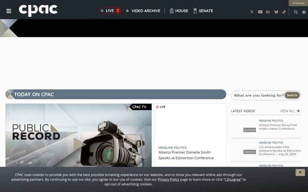The width and height of the screenshot is (308, 192).
Task: Open the Public Record CPAC TV thumbnail
Action: click(x=79, y=135)
